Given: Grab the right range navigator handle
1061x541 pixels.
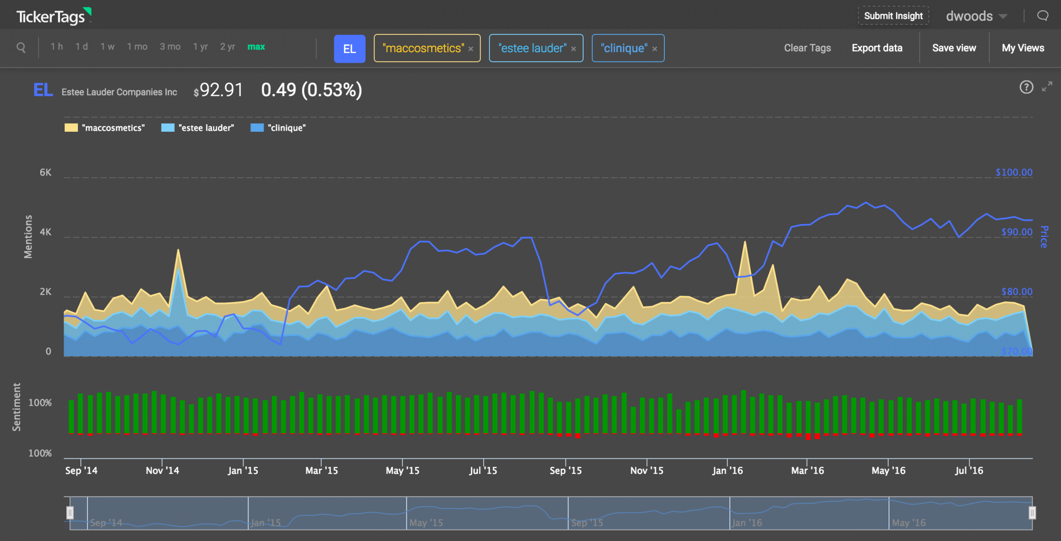Looking at the screenshot, I should pyautogui.click(x=1032, y=513).
